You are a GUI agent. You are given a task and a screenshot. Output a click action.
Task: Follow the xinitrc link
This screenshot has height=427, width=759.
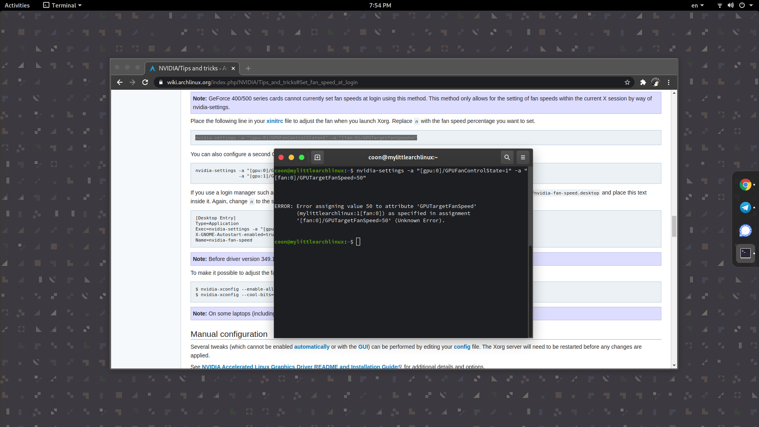pyautogui.click(x=274, y=121)
